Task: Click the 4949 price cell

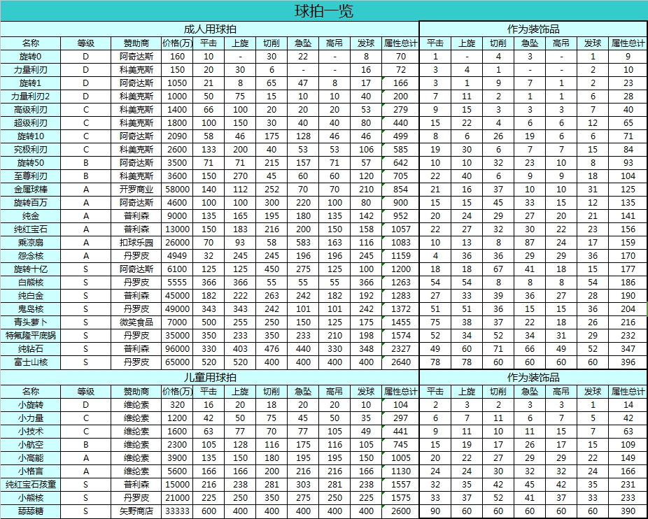Action: (177, 256)
